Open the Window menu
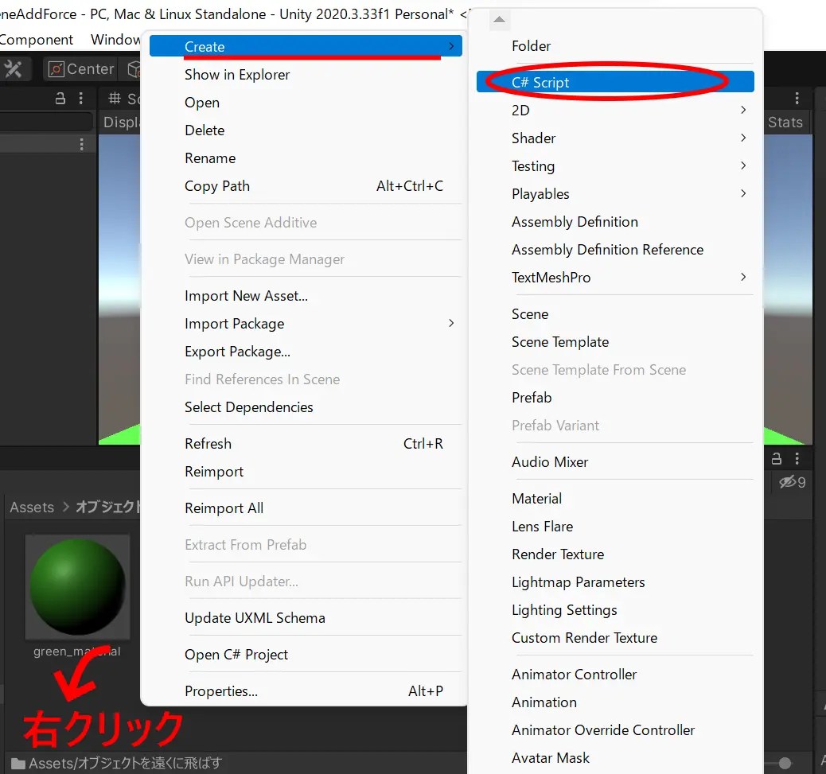 (x=115, y=40)
